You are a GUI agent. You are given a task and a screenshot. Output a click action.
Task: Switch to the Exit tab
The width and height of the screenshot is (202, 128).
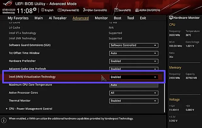pos(143,18)
